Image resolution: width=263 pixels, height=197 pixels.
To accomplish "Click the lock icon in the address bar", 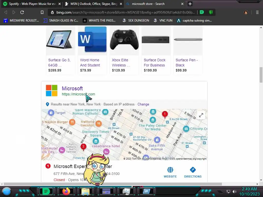I will (x=52, y=12).
